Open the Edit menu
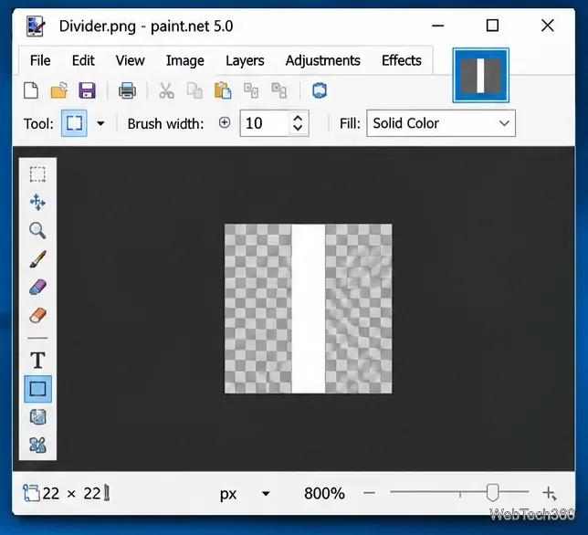This screenshot has height=535, width=588. [83, 60]
